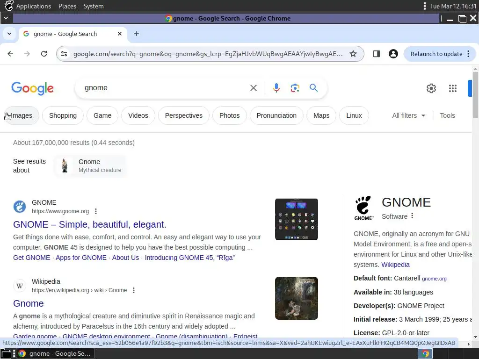Image resolution: width=479 pixels, height=359 pixels.
Task: Open the Get GNOME sitelink
Action: (x=31, y=258)
